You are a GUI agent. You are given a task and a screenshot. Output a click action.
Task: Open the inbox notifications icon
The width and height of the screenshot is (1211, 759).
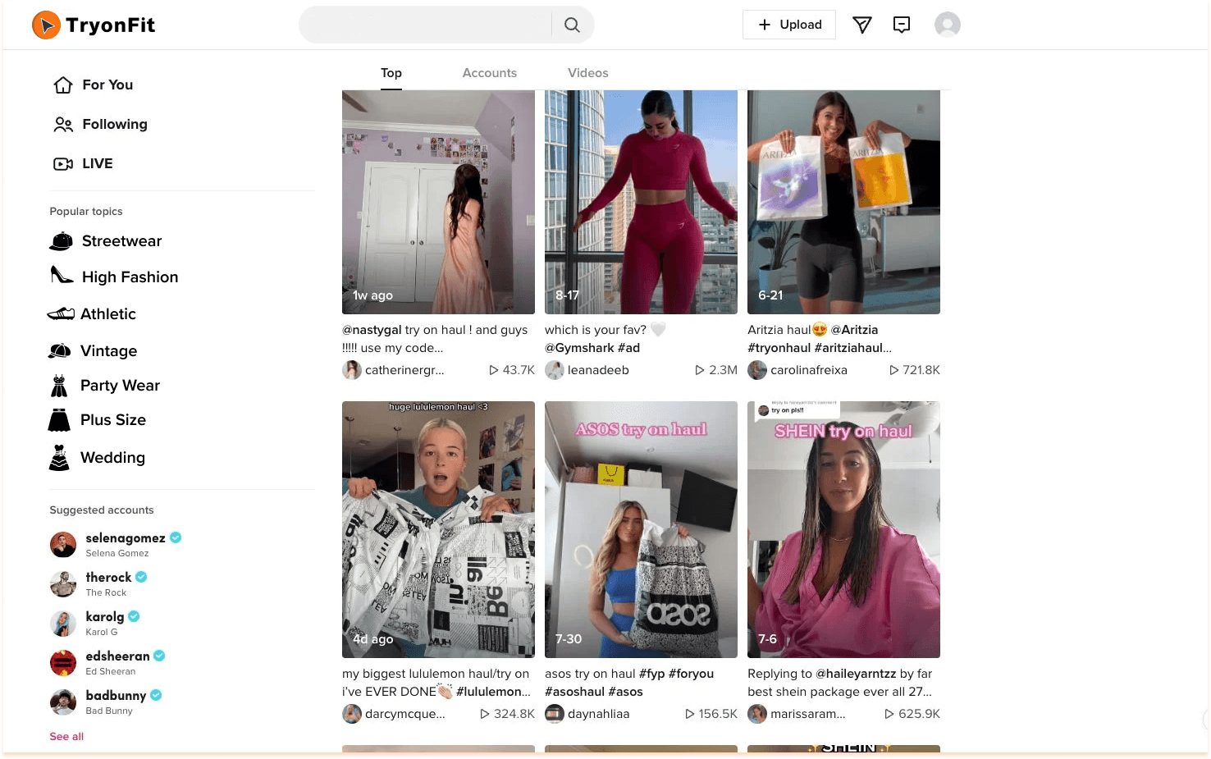point(902,25)
